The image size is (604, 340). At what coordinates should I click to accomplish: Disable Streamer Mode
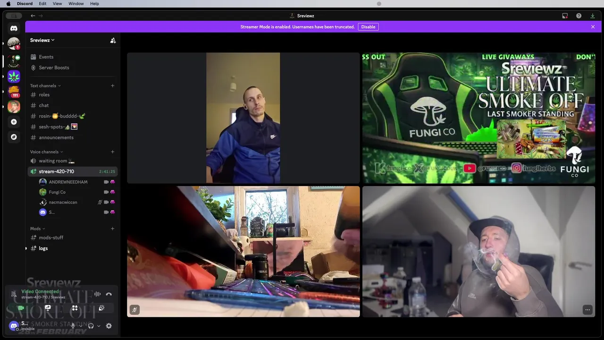pos(368,27)
